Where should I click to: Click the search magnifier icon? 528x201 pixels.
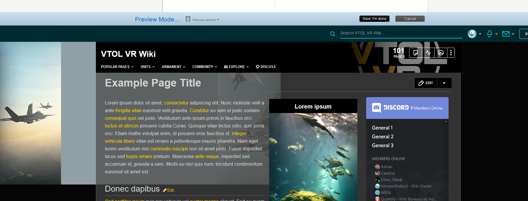tap(333, 34)
